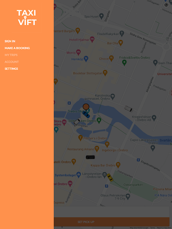Select Make a Booking from drawer
This screenshot has height=229, width=172.
click(x=17, y=48)
